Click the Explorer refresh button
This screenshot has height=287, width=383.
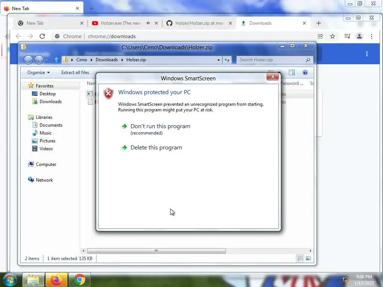click(x=227, y=60)
